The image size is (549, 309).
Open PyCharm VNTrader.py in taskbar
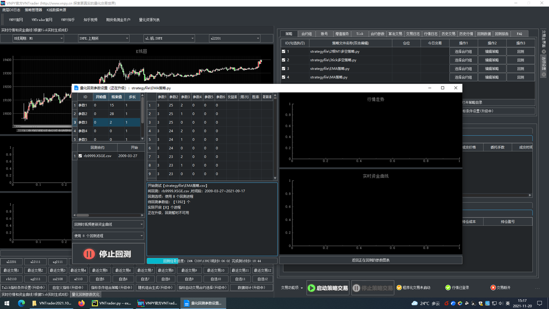[x=111, y=303]
